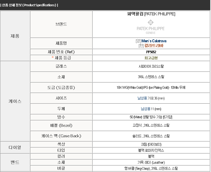Click the '고정식, 316L 스텐레스 스틸' bezel value
Viewport: 211px width, 172px height.
point(151,125)
